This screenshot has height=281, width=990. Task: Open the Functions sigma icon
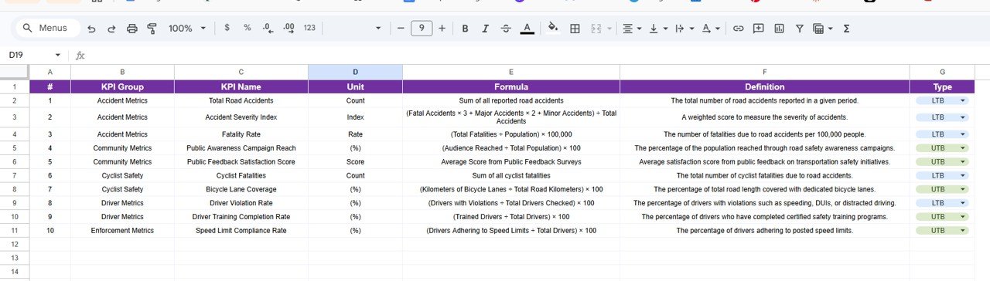coord(846,29)
